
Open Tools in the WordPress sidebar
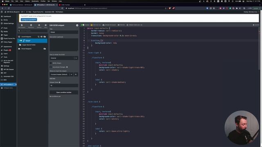[x=5, y=57]
